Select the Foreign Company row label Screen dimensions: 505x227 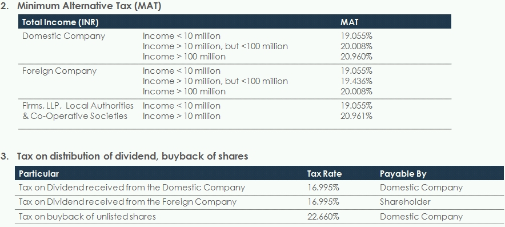click(59, 71)
